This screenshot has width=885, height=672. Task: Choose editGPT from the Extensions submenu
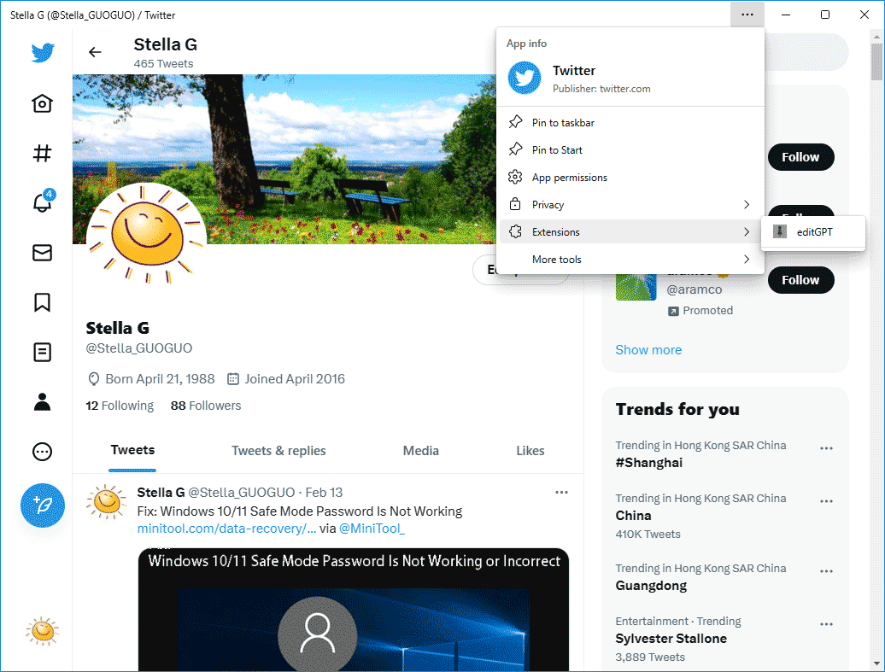pos(812,232)
